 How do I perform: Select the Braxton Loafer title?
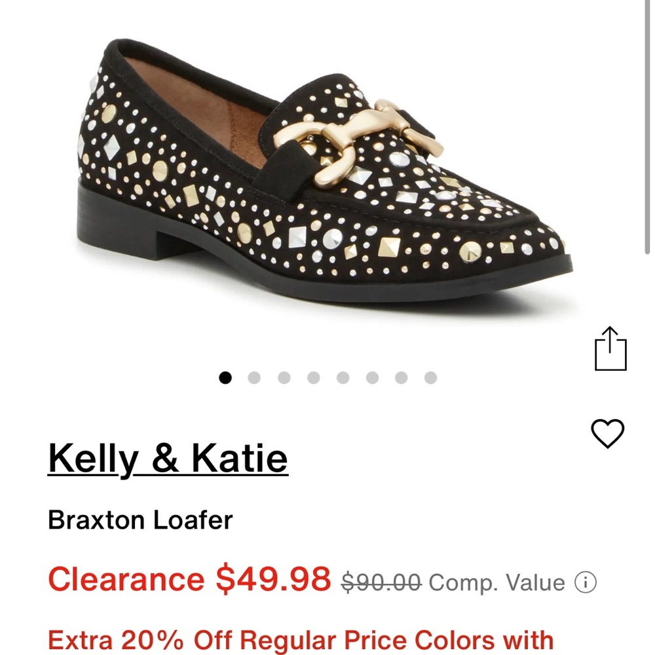point(139,521)
